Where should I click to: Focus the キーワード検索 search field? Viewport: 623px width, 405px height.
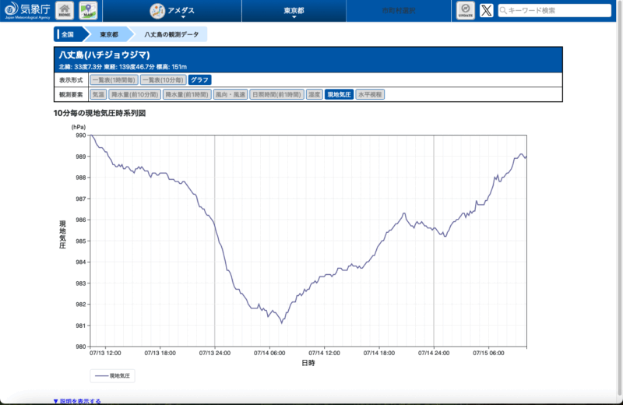(554, 10)
